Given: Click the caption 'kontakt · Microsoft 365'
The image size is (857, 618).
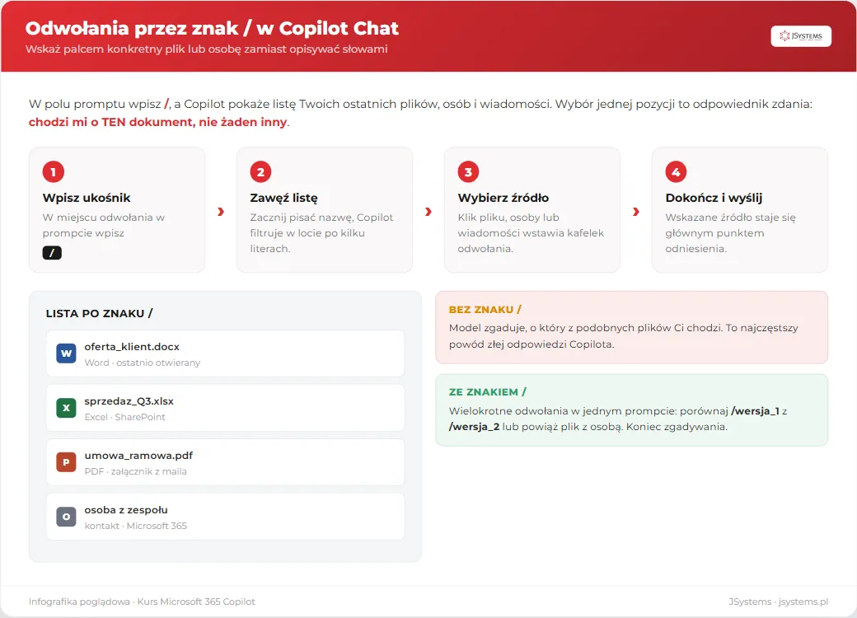Looking at the screenshot, I should [135, 526].
